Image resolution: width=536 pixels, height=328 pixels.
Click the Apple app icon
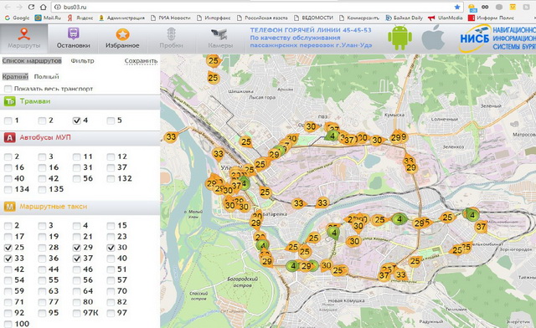point(433,38)
